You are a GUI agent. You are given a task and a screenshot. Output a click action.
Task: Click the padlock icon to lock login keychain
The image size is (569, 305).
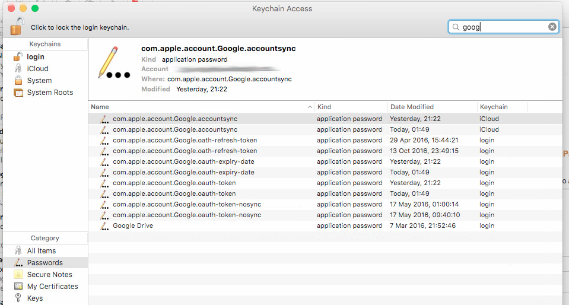(18, 26)
